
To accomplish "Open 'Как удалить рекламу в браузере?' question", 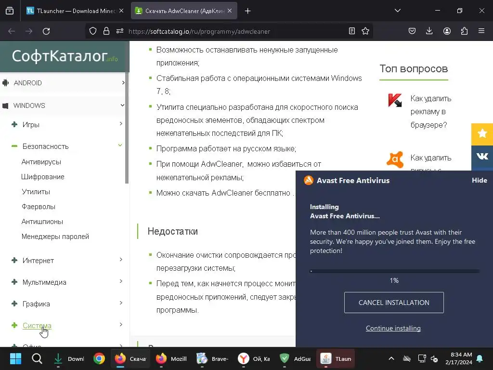I will [x=431, y=112].
